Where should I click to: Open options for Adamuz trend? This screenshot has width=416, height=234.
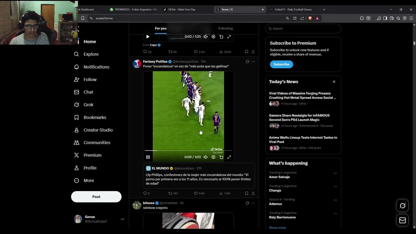pyautogui.click(x=335, y=200)
